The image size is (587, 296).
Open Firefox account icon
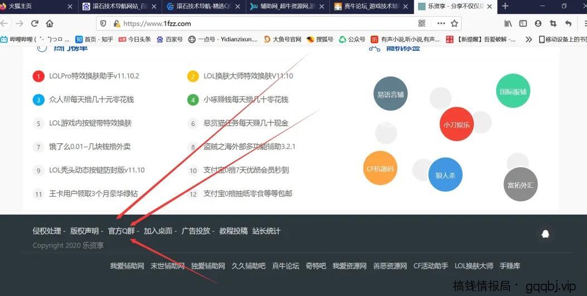tap(538, 23)
